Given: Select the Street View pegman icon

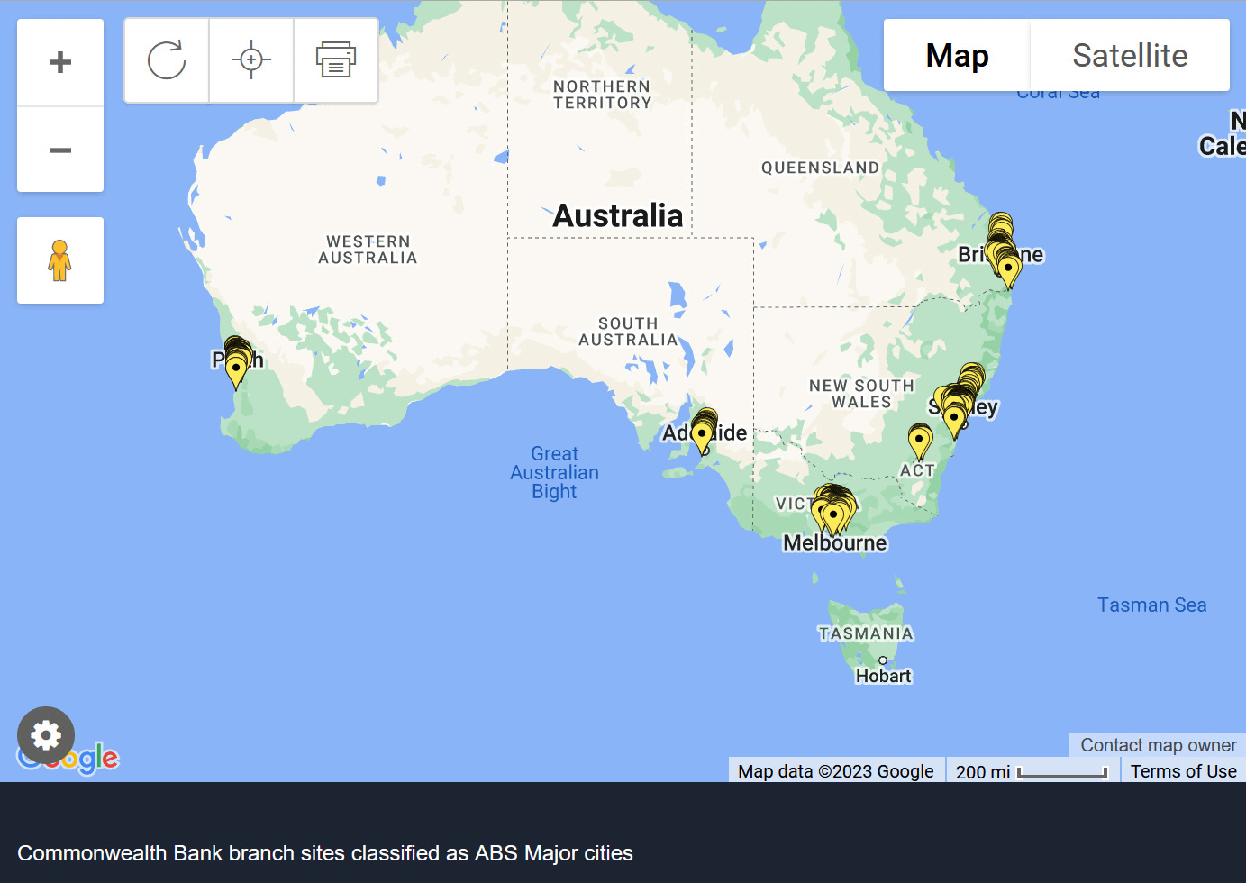Looking at the screenshot, I should tap(60, 260).
